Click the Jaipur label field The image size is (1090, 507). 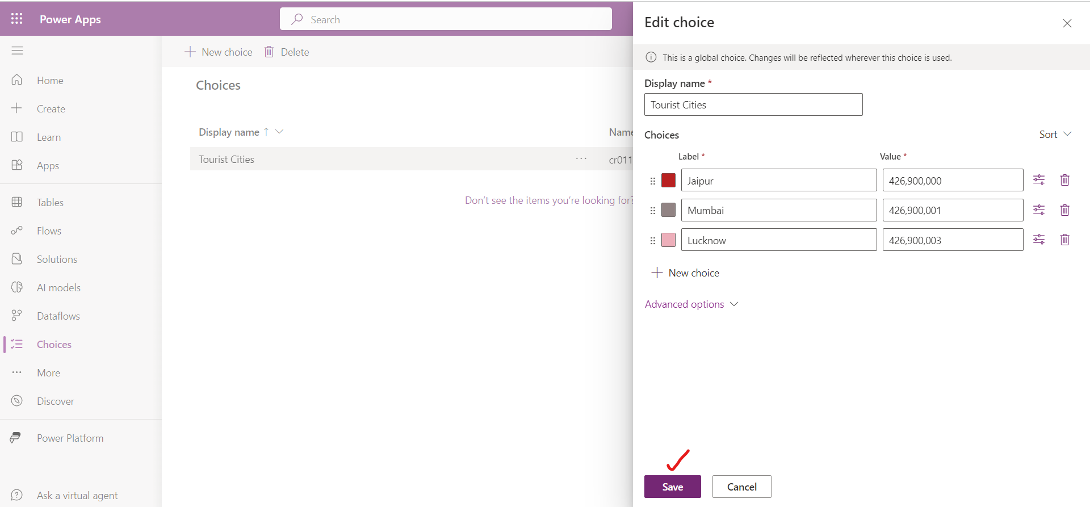(x=779, y=180)
